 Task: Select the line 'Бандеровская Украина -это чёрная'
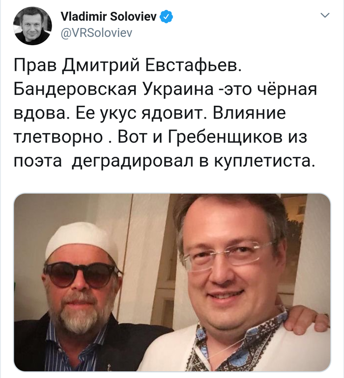[165, 89]
